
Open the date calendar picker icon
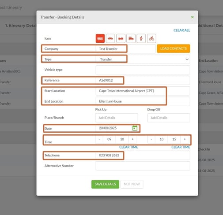tap(135, 128)
